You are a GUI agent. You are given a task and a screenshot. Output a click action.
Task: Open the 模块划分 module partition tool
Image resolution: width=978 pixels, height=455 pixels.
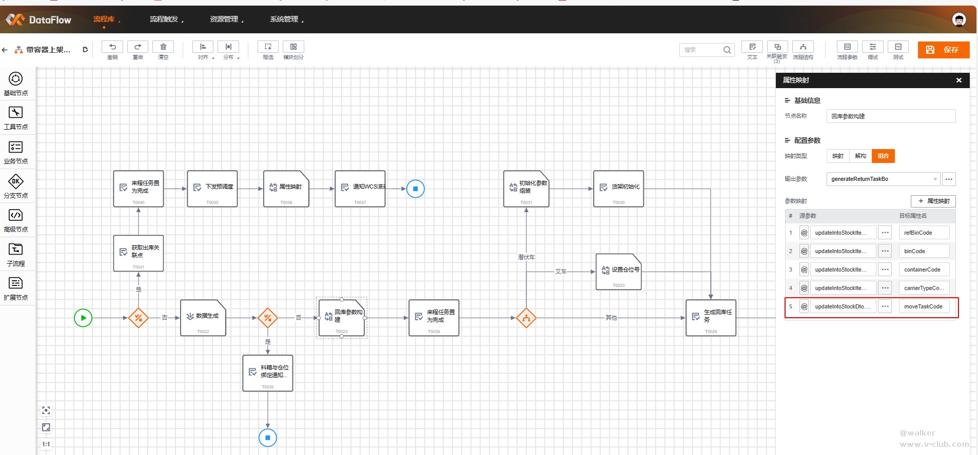(294, 47)
